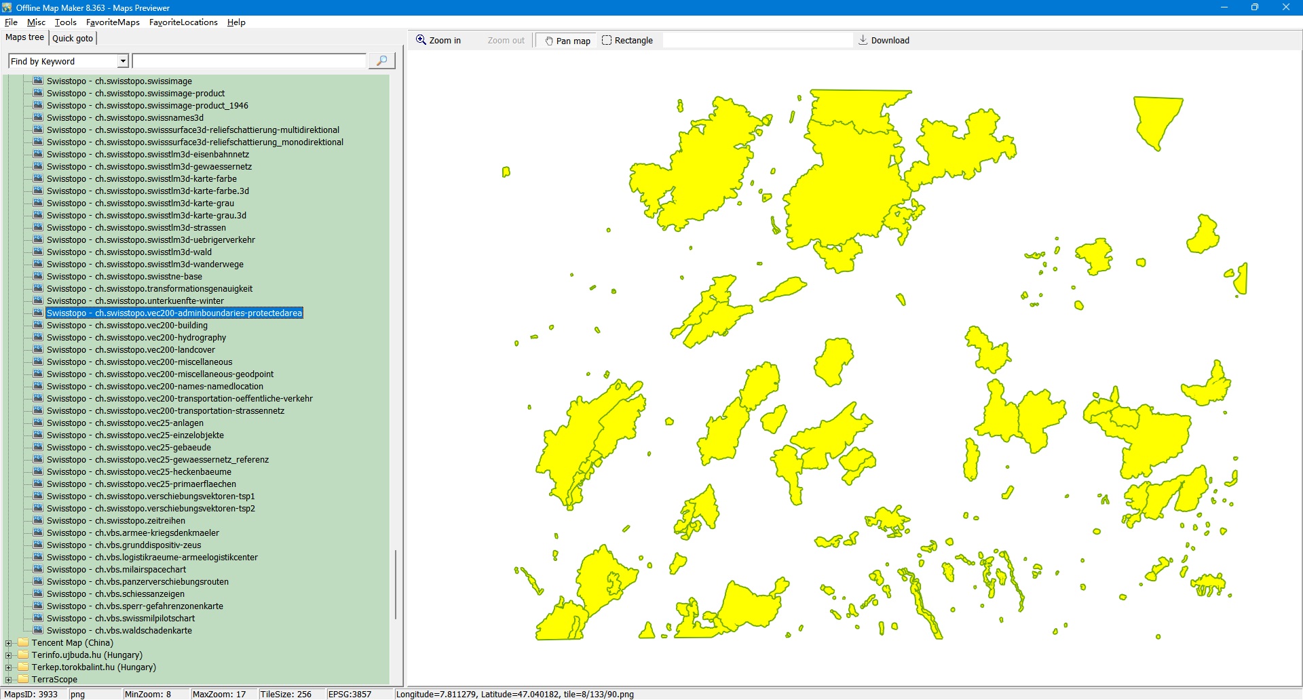Open the FavoriteMaps menu
1303x700 pixels.
coord(113,22)
